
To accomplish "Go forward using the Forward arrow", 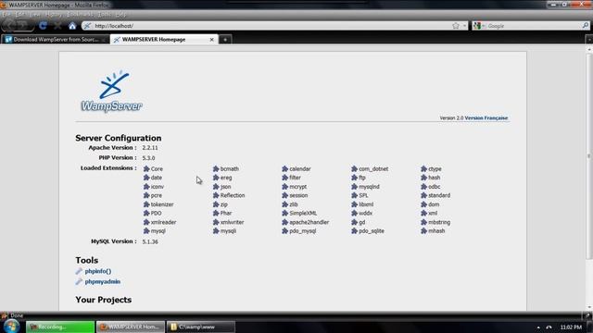I will tap(23, 26).
